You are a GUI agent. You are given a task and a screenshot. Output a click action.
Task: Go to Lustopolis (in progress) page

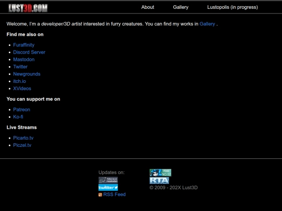(x=232, y=7)
